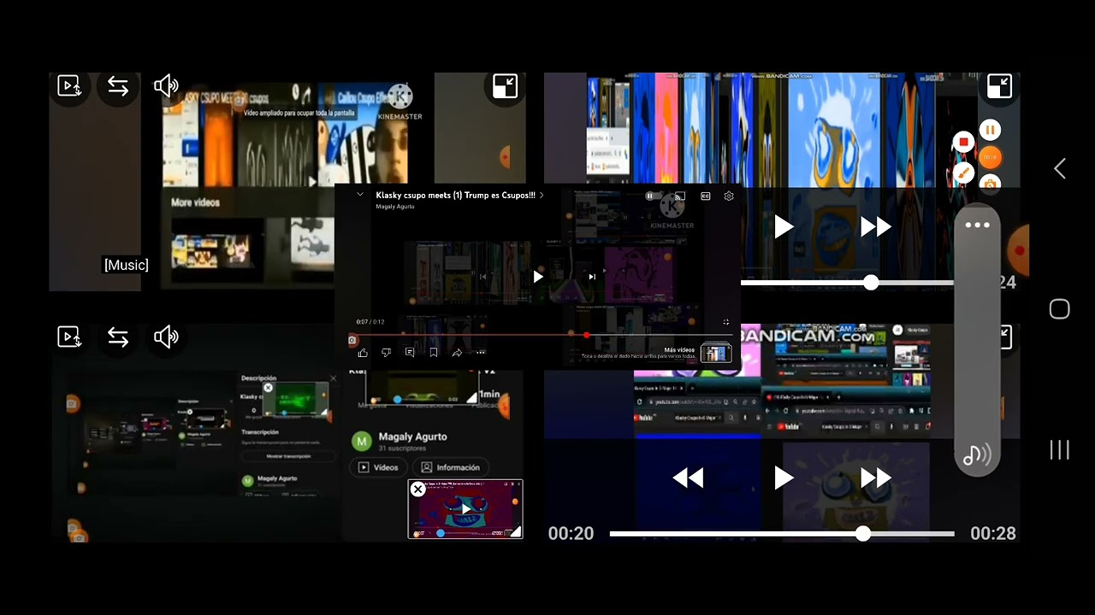Click the red YouTube progress bar handle

586,335
